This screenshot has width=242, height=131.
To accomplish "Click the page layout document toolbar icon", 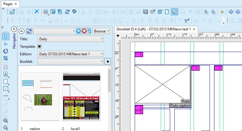I will coord(60,12).
